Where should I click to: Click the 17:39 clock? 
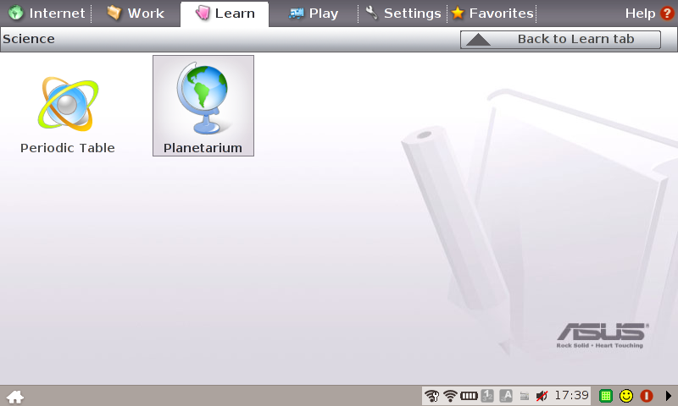pyautogui.click(x=571, y=395)
